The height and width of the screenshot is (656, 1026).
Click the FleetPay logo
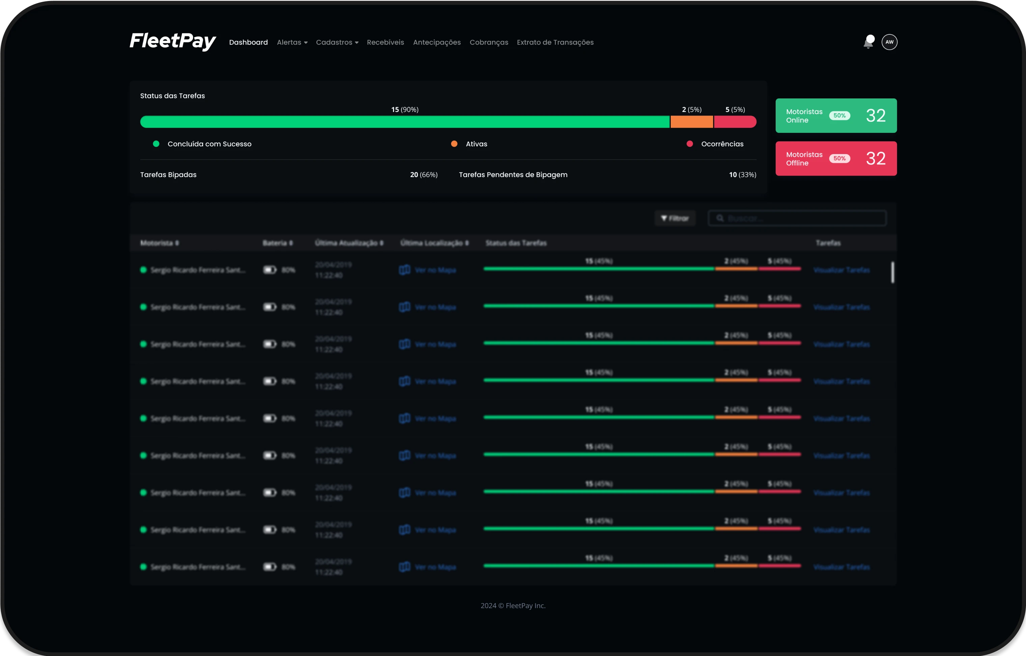pos(173,41)
